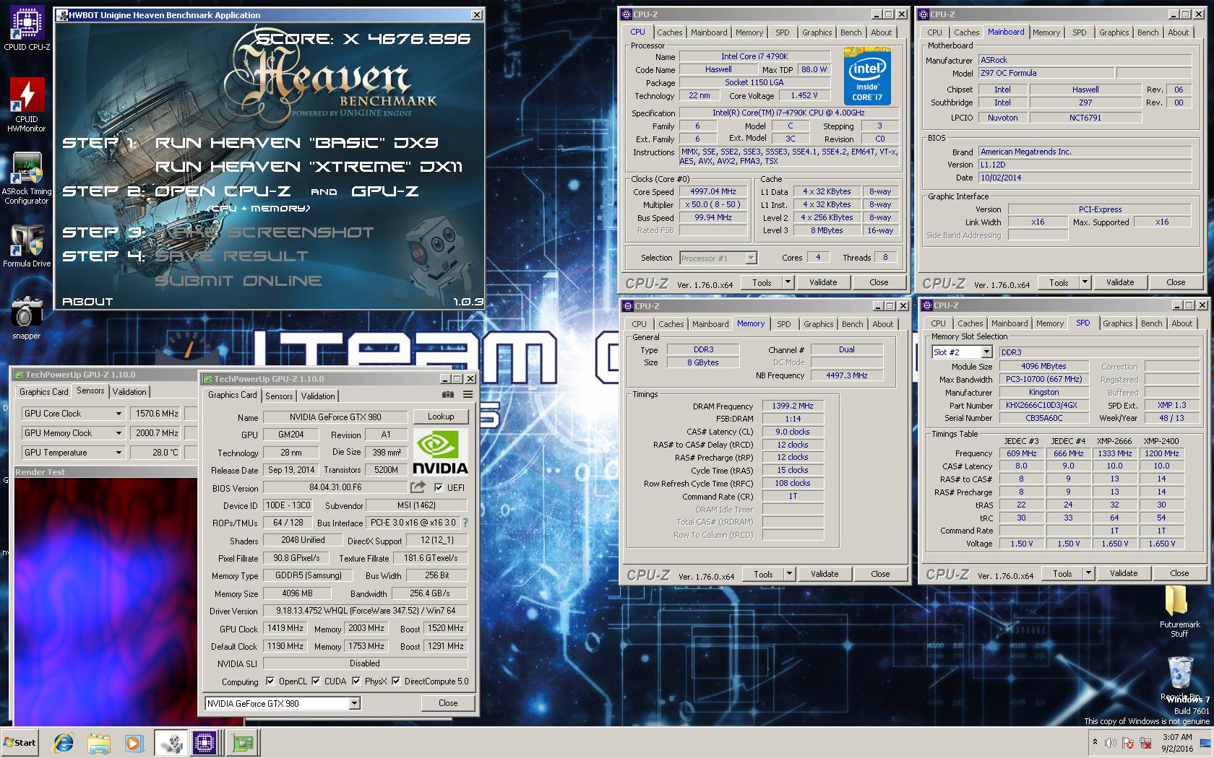Open the snapper camera desktop icon
1214x758 pixels.
[x=27, y=318]
